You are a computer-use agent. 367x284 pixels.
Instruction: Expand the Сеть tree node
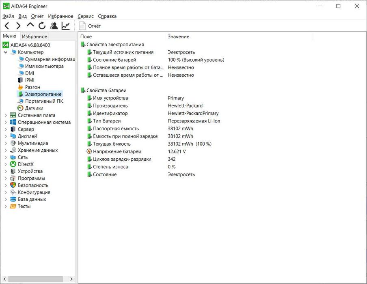pos(6,157)
